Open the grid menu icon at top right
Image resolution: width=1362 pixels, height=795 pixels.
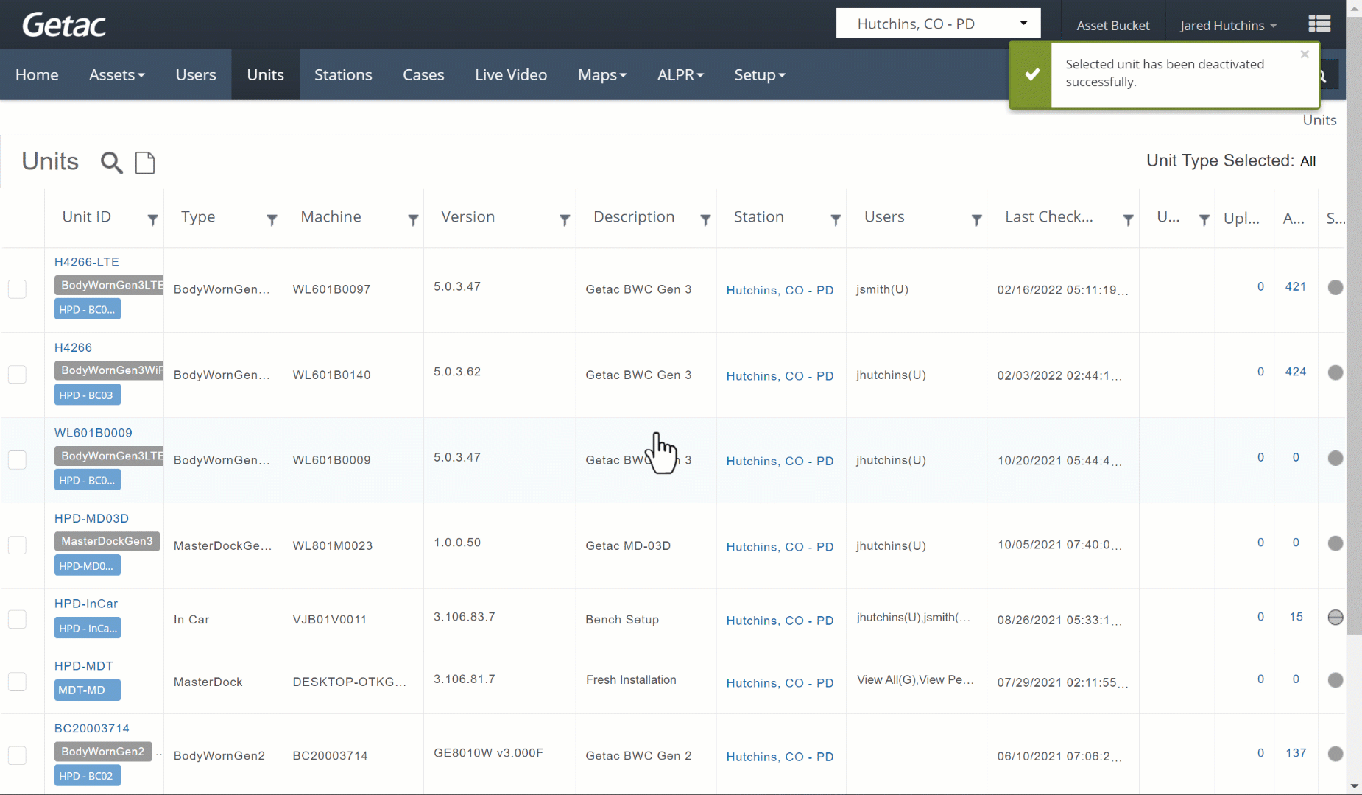1319,24
